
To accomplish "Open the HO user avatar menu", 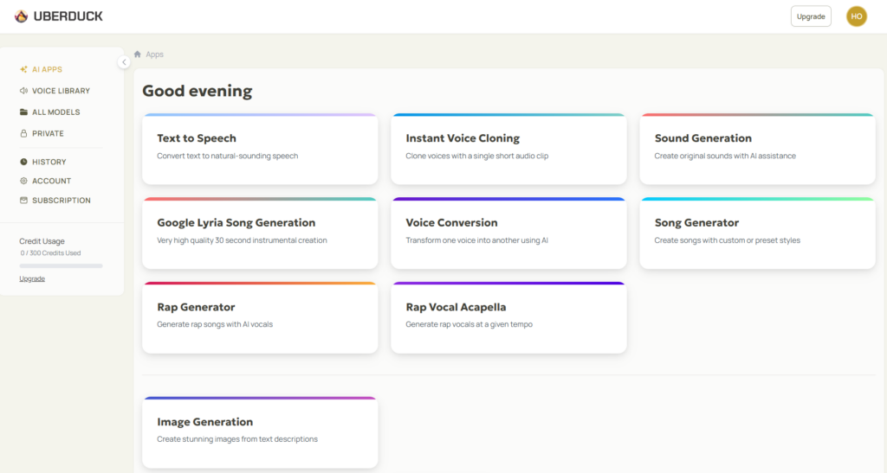I will point(857,16).
